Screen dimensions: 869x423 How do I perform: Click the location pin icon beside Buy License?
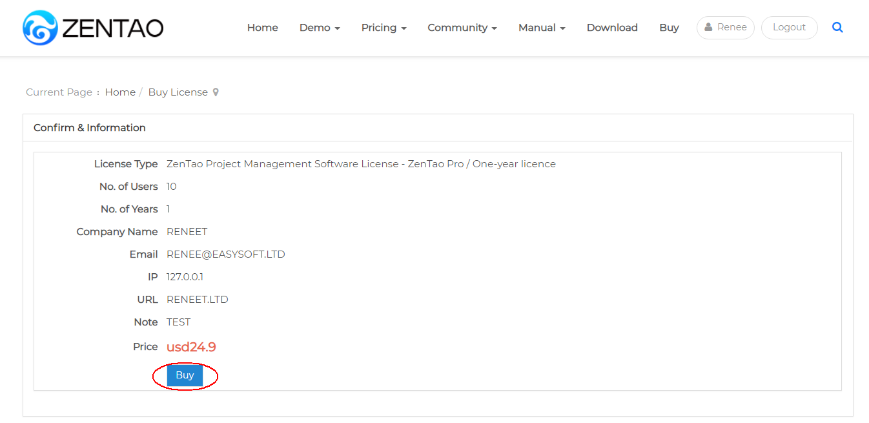click(x=216, y=92)
